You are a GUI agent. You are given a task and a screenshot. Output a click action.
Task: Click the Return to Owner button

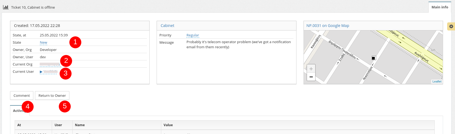pyautogui.click(x=52, y=96)
